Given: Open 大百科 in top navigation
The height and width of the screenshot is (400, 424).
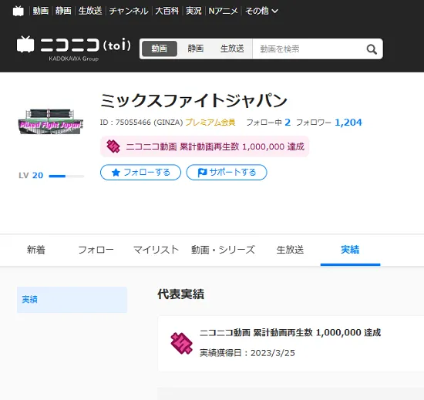Looking at the screenshot, I should (167, 11).
